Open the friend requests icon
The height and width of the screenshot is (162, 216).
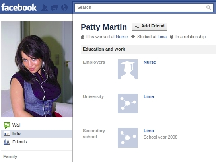pos(45,8)
